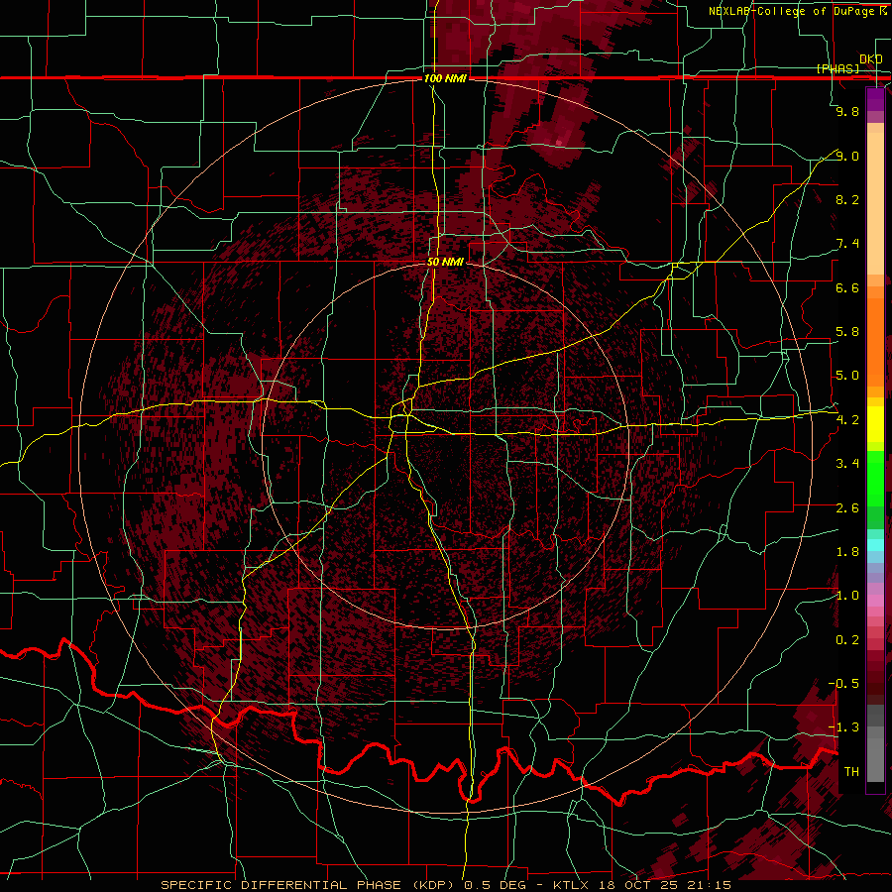This screenshot has width=892, height=892.
Task: Click the 9.0 scale value
Action: 847,156
